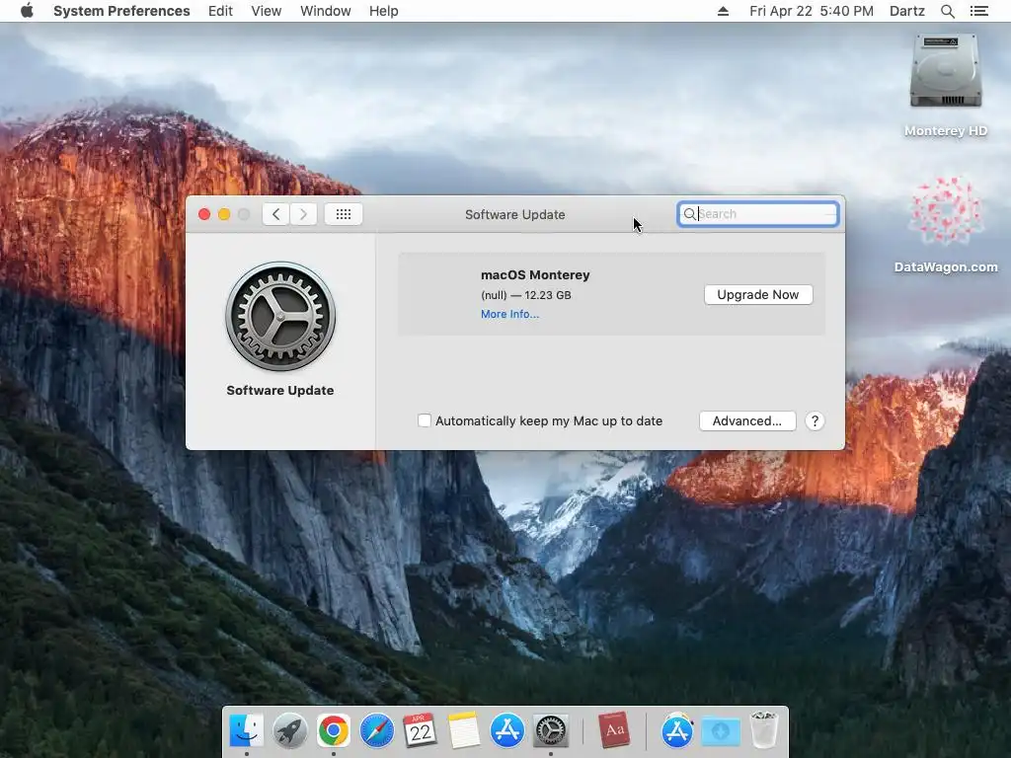The width and height of the screenshot is (1011, 758).
Task: Click the macOS Monterey update title
Action: coord(535,274)
